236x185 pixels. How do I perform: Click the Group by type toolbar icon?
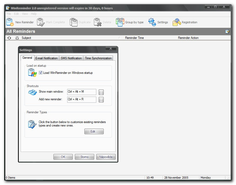click(120, 22)
